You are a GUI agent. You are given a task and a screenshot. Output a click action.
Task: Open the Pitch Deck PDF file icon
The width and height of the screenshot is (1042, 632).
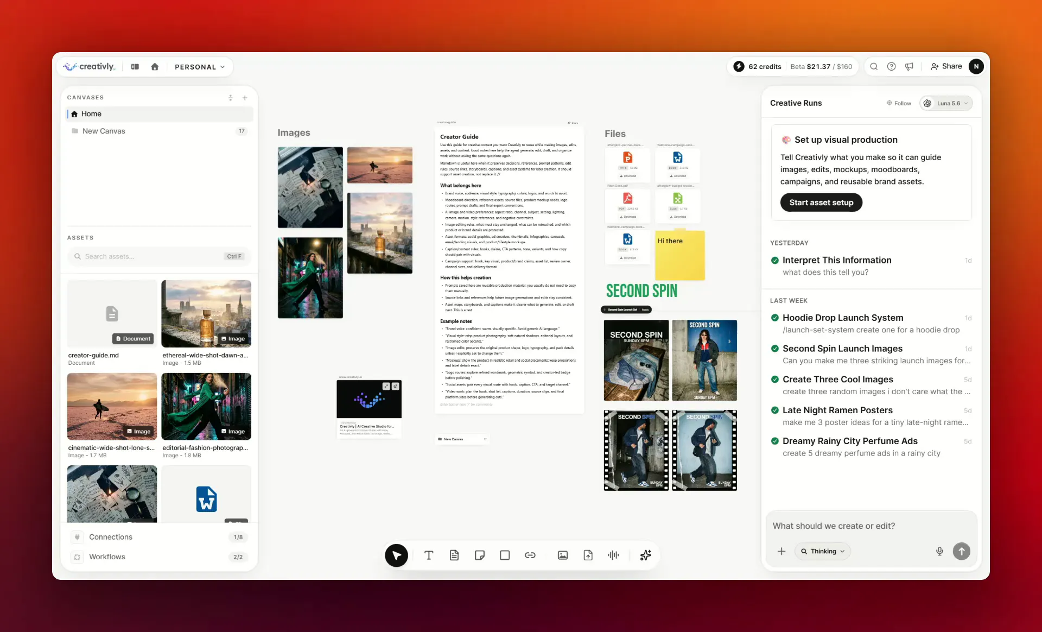point(628,198)
